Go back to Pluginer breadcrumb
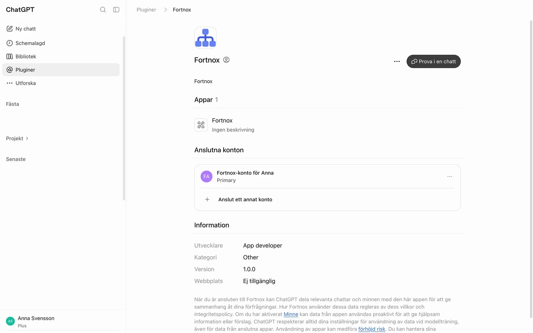533x333 pixels. (x=146, y=10)
